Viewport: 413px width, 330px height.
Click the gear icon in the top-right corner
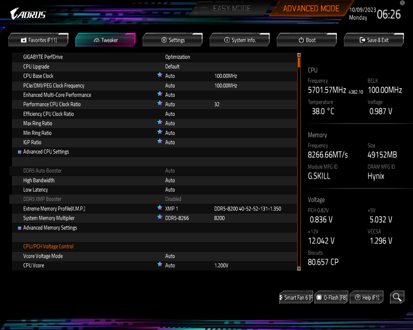(402, 3)
